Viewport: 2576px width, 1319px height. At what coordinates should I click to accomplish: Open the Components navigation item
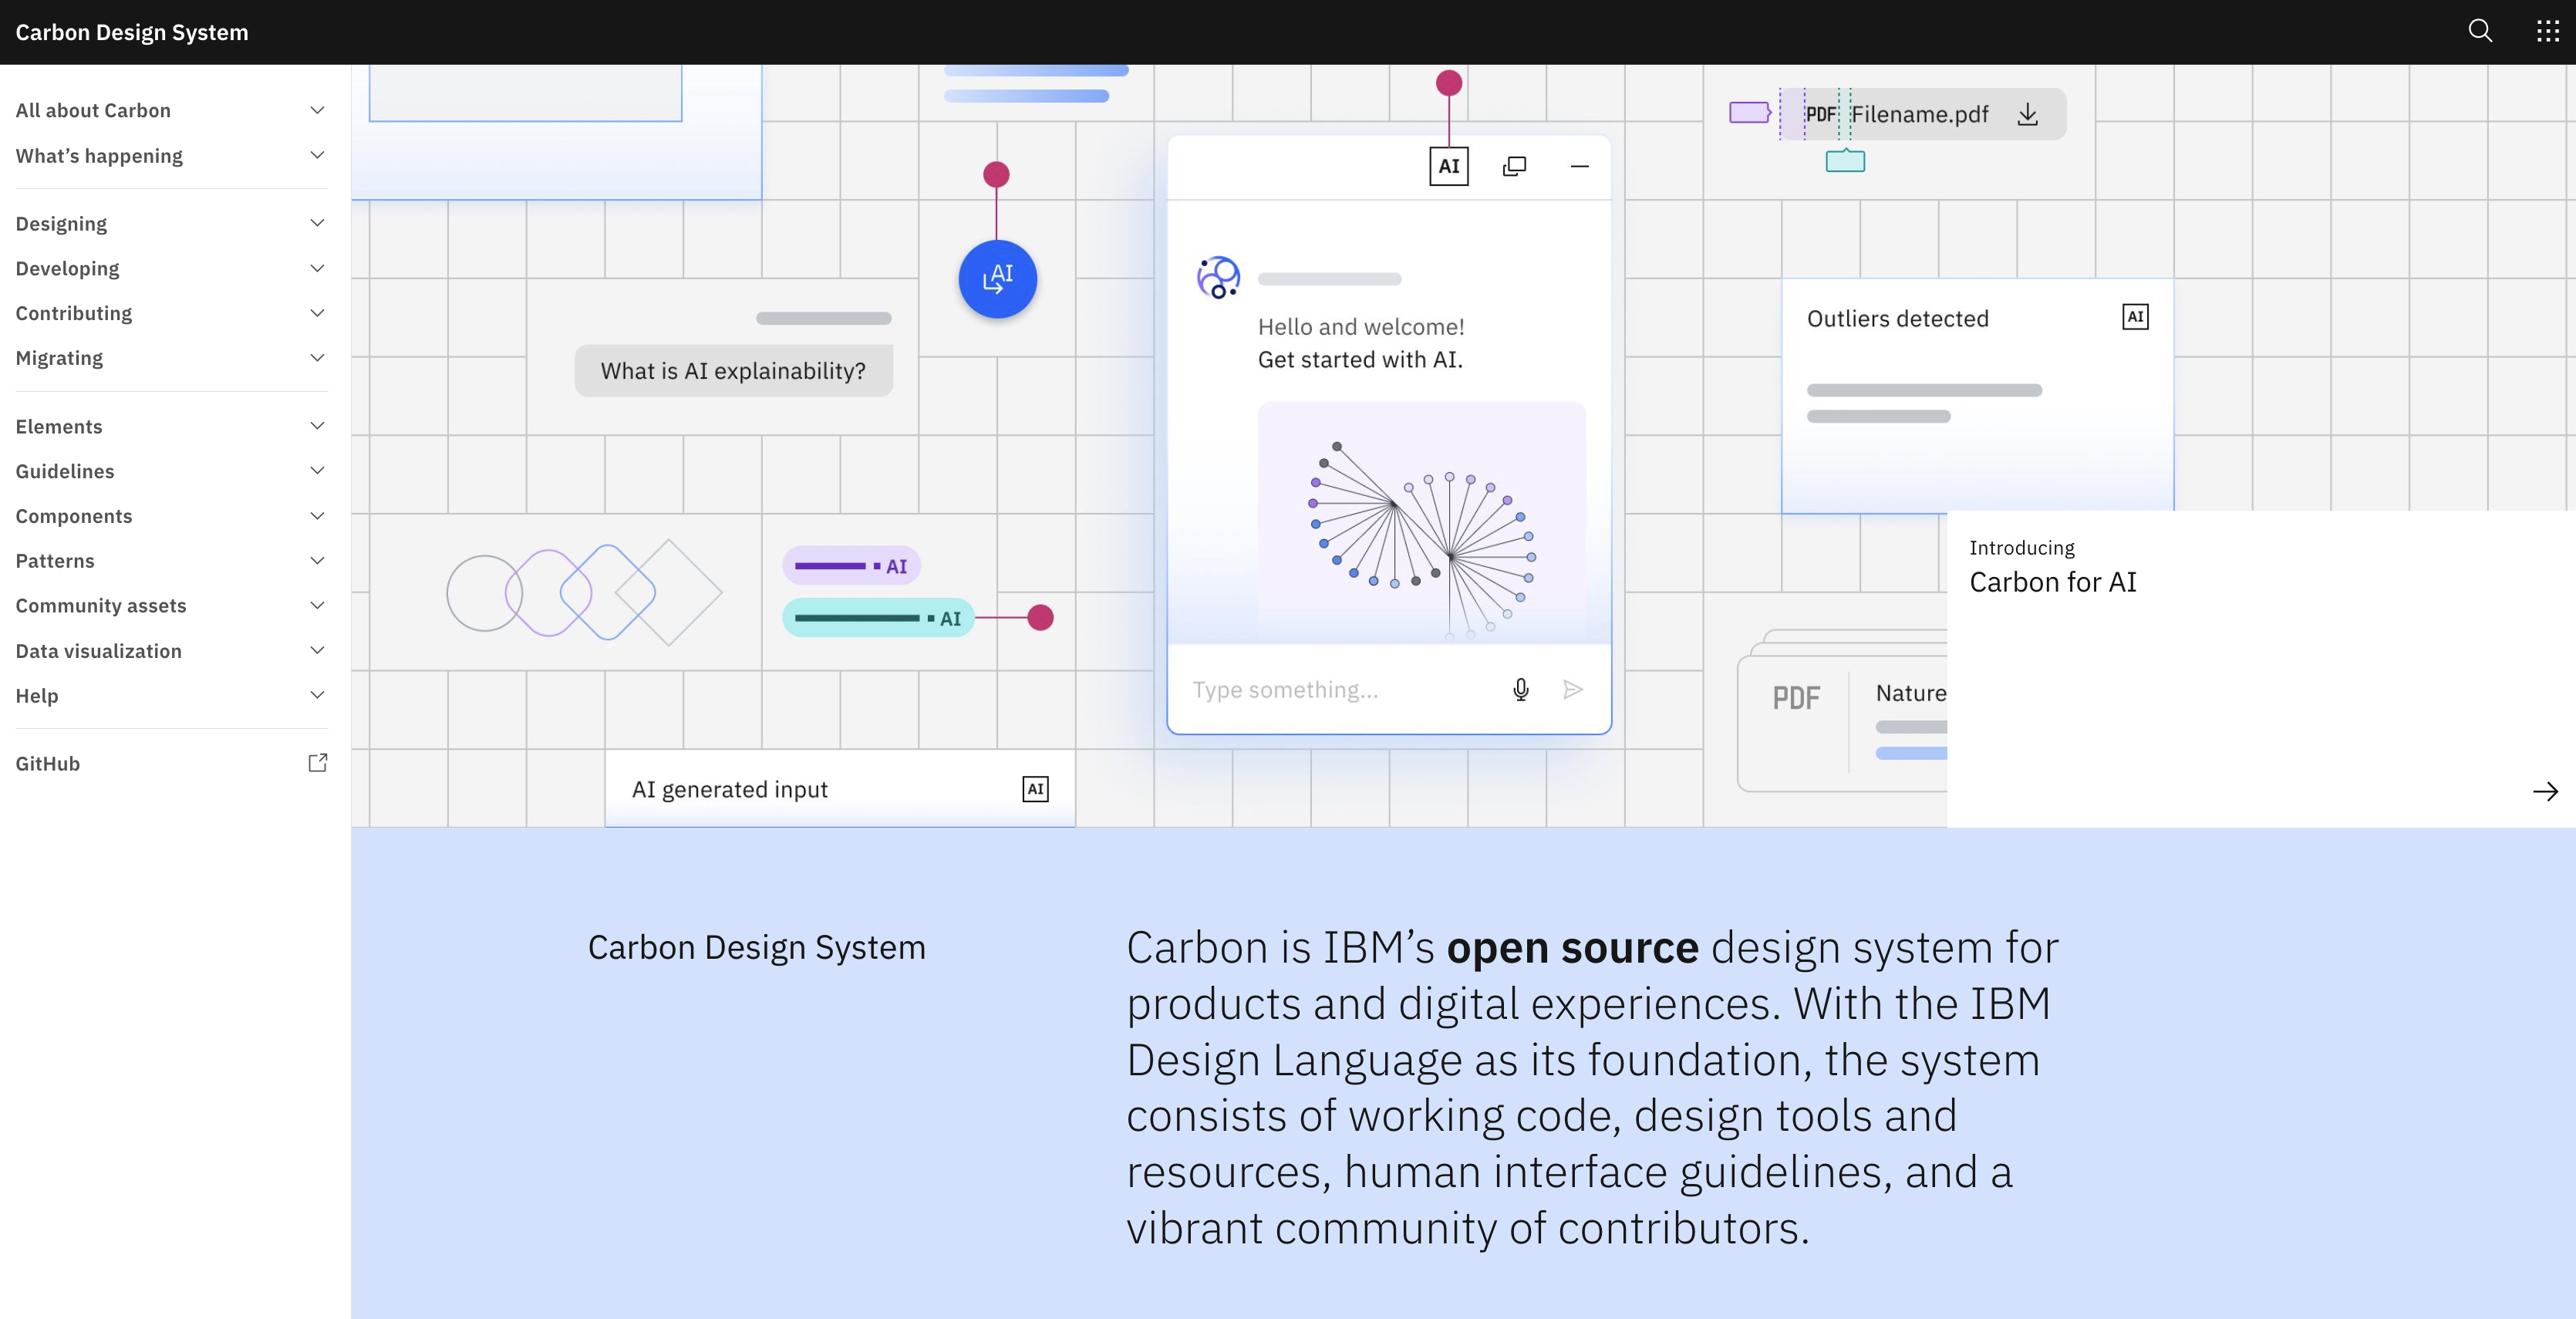click(x=171, y=516)
